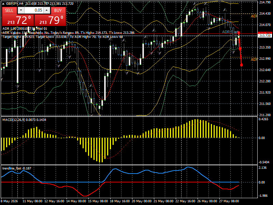This screenshot has width=273, height=205.
Task: Click the ADR Start label on chart
Action: 230,32
